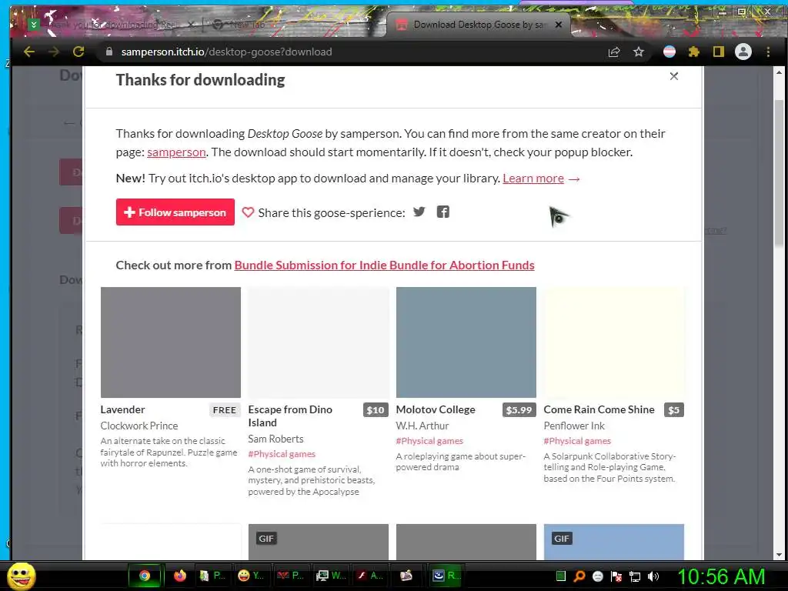Open the Lavender cover thumbnail

pyautogui.click(x=171, y=342)
